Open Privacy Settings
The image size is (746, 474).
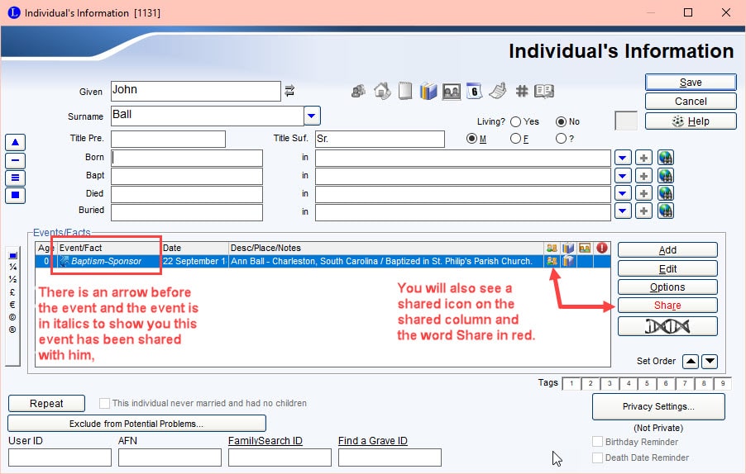658,406
